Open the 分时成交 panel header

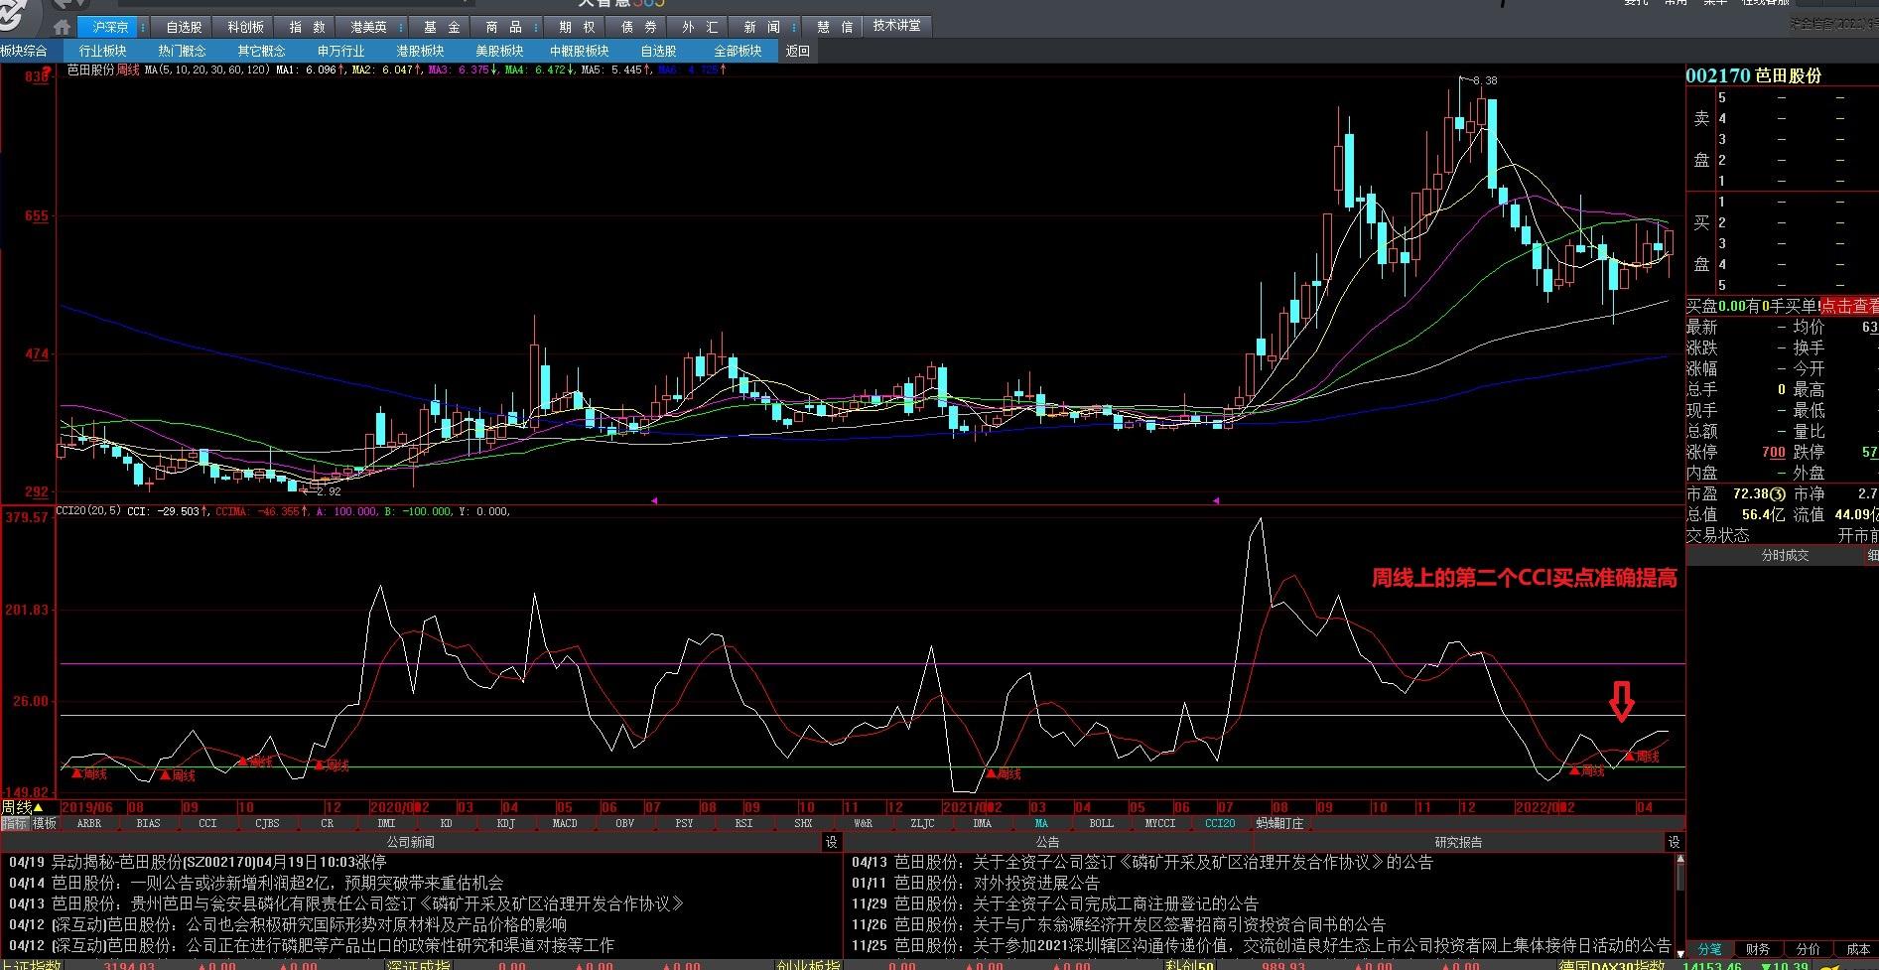(1784, 555)
